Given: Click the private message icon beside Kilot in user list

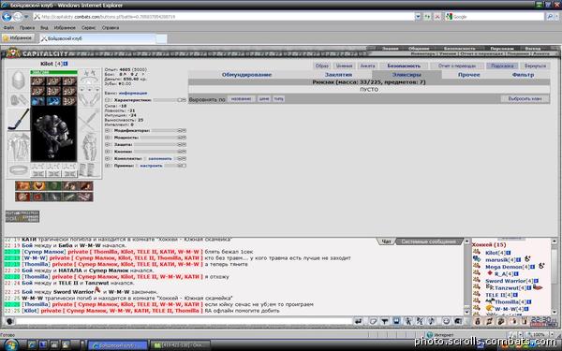Looking at the screenshot, I should tap(477, 253).
